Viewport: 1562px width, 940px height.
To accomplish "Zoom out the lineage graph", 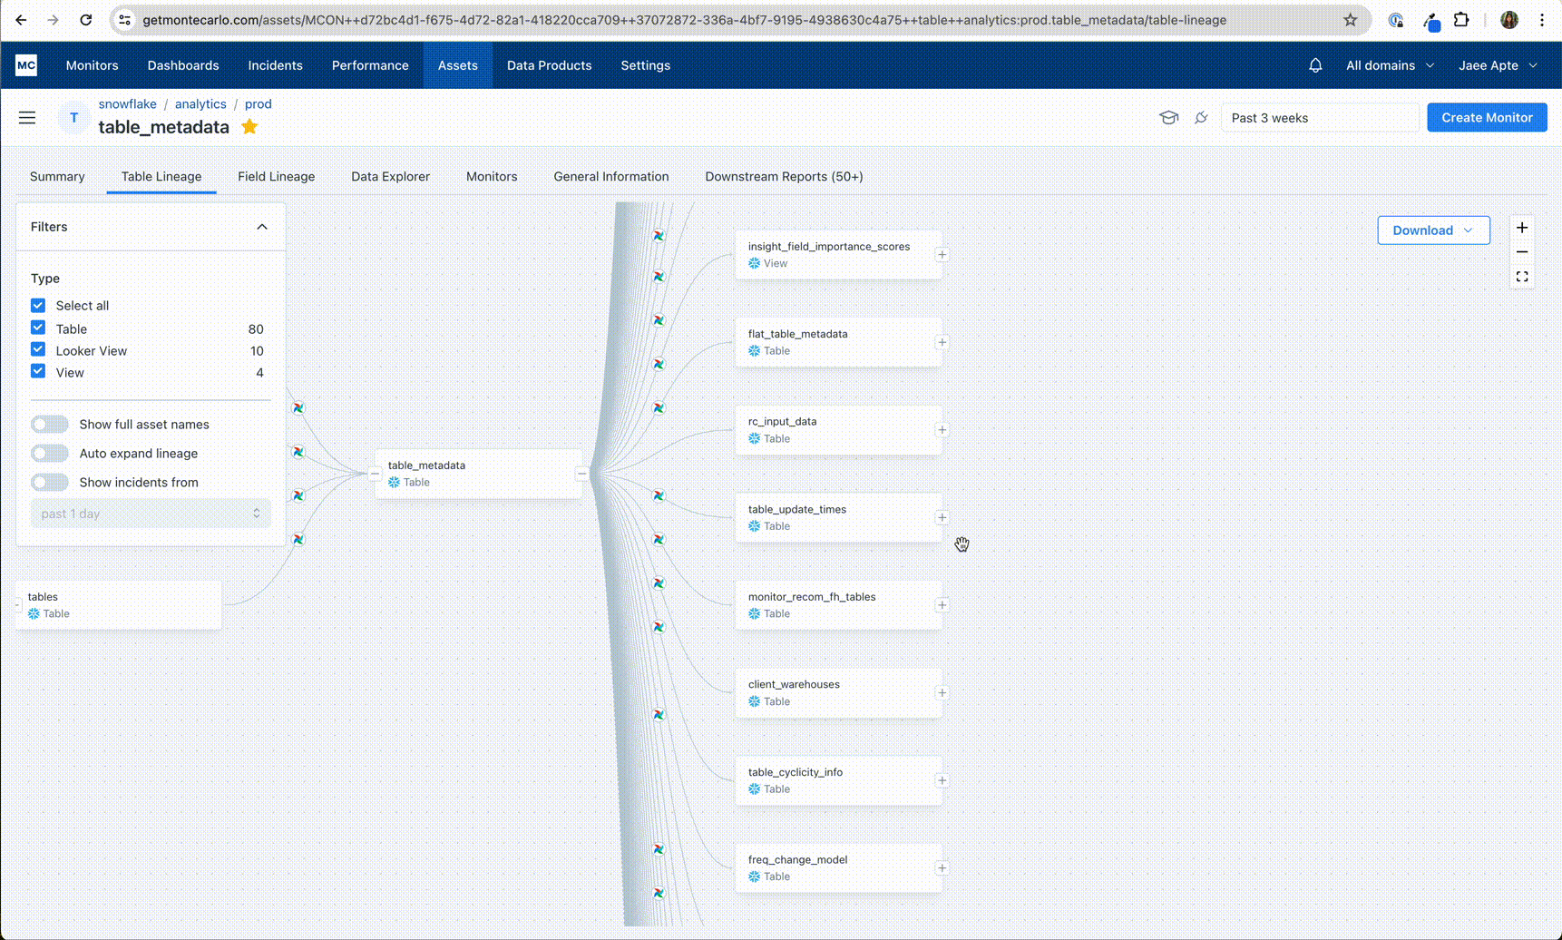I will click(x=1522, y=252).
